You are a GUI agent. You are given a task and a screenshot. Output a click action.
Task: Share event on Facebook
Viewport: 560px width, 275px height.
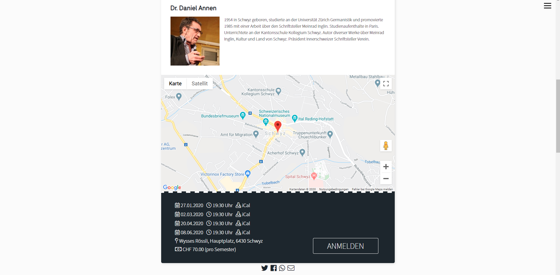274,268
